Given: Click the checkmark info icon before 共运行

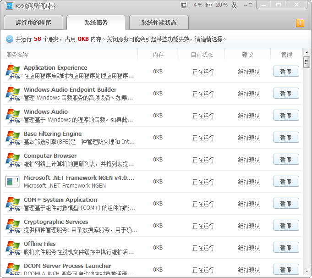Looking at the screenshot, I should [10, 39].
